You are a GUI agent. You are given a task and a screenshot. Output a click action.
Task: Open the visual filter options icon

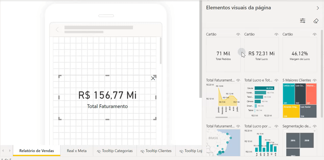click(x=303, y=21)
